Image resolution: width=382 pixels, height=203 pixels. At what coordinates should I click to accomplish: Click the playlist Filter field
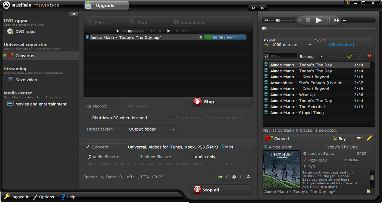283,57
